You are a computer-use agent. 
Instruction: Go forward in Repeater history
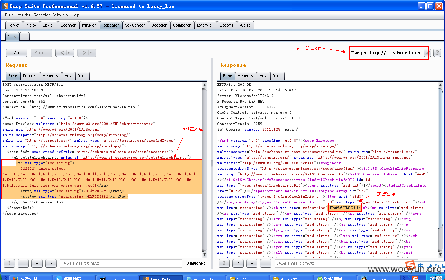pos(84,53)
